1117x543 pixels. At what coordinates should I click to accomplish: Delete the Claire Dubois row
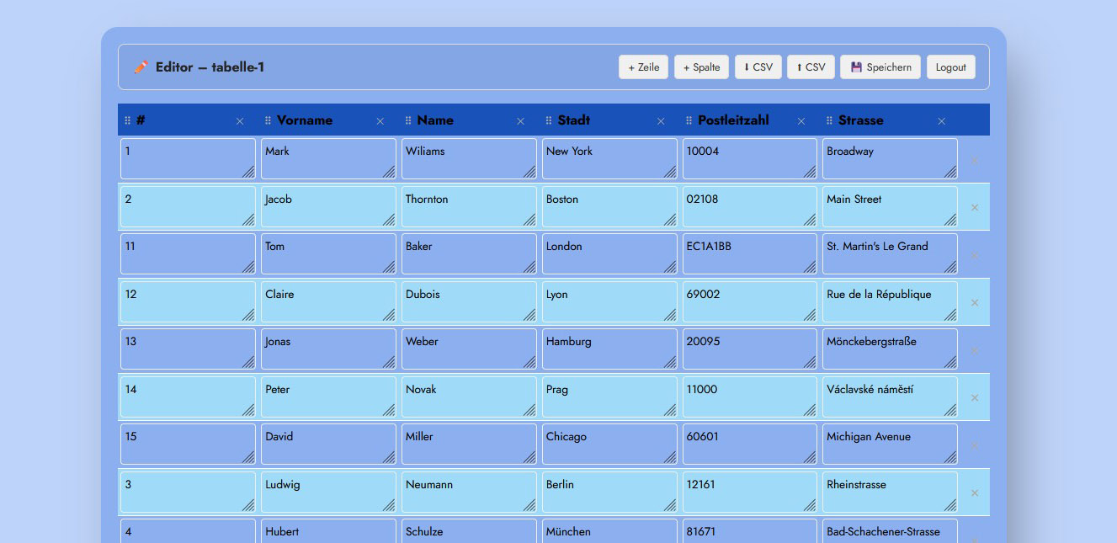click(975, 302)
